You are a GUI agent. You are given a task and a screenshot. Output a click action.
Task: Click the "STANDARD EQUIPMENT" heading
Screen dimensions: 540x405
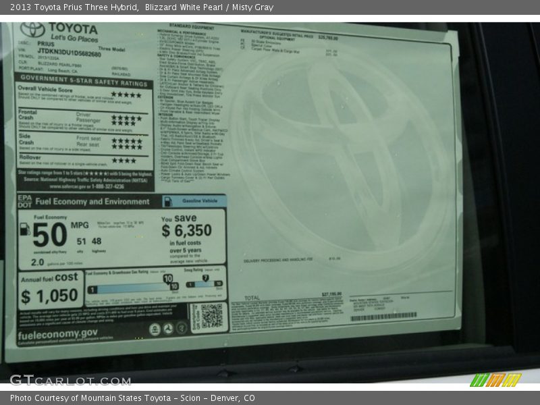click(x=192, y=27)
